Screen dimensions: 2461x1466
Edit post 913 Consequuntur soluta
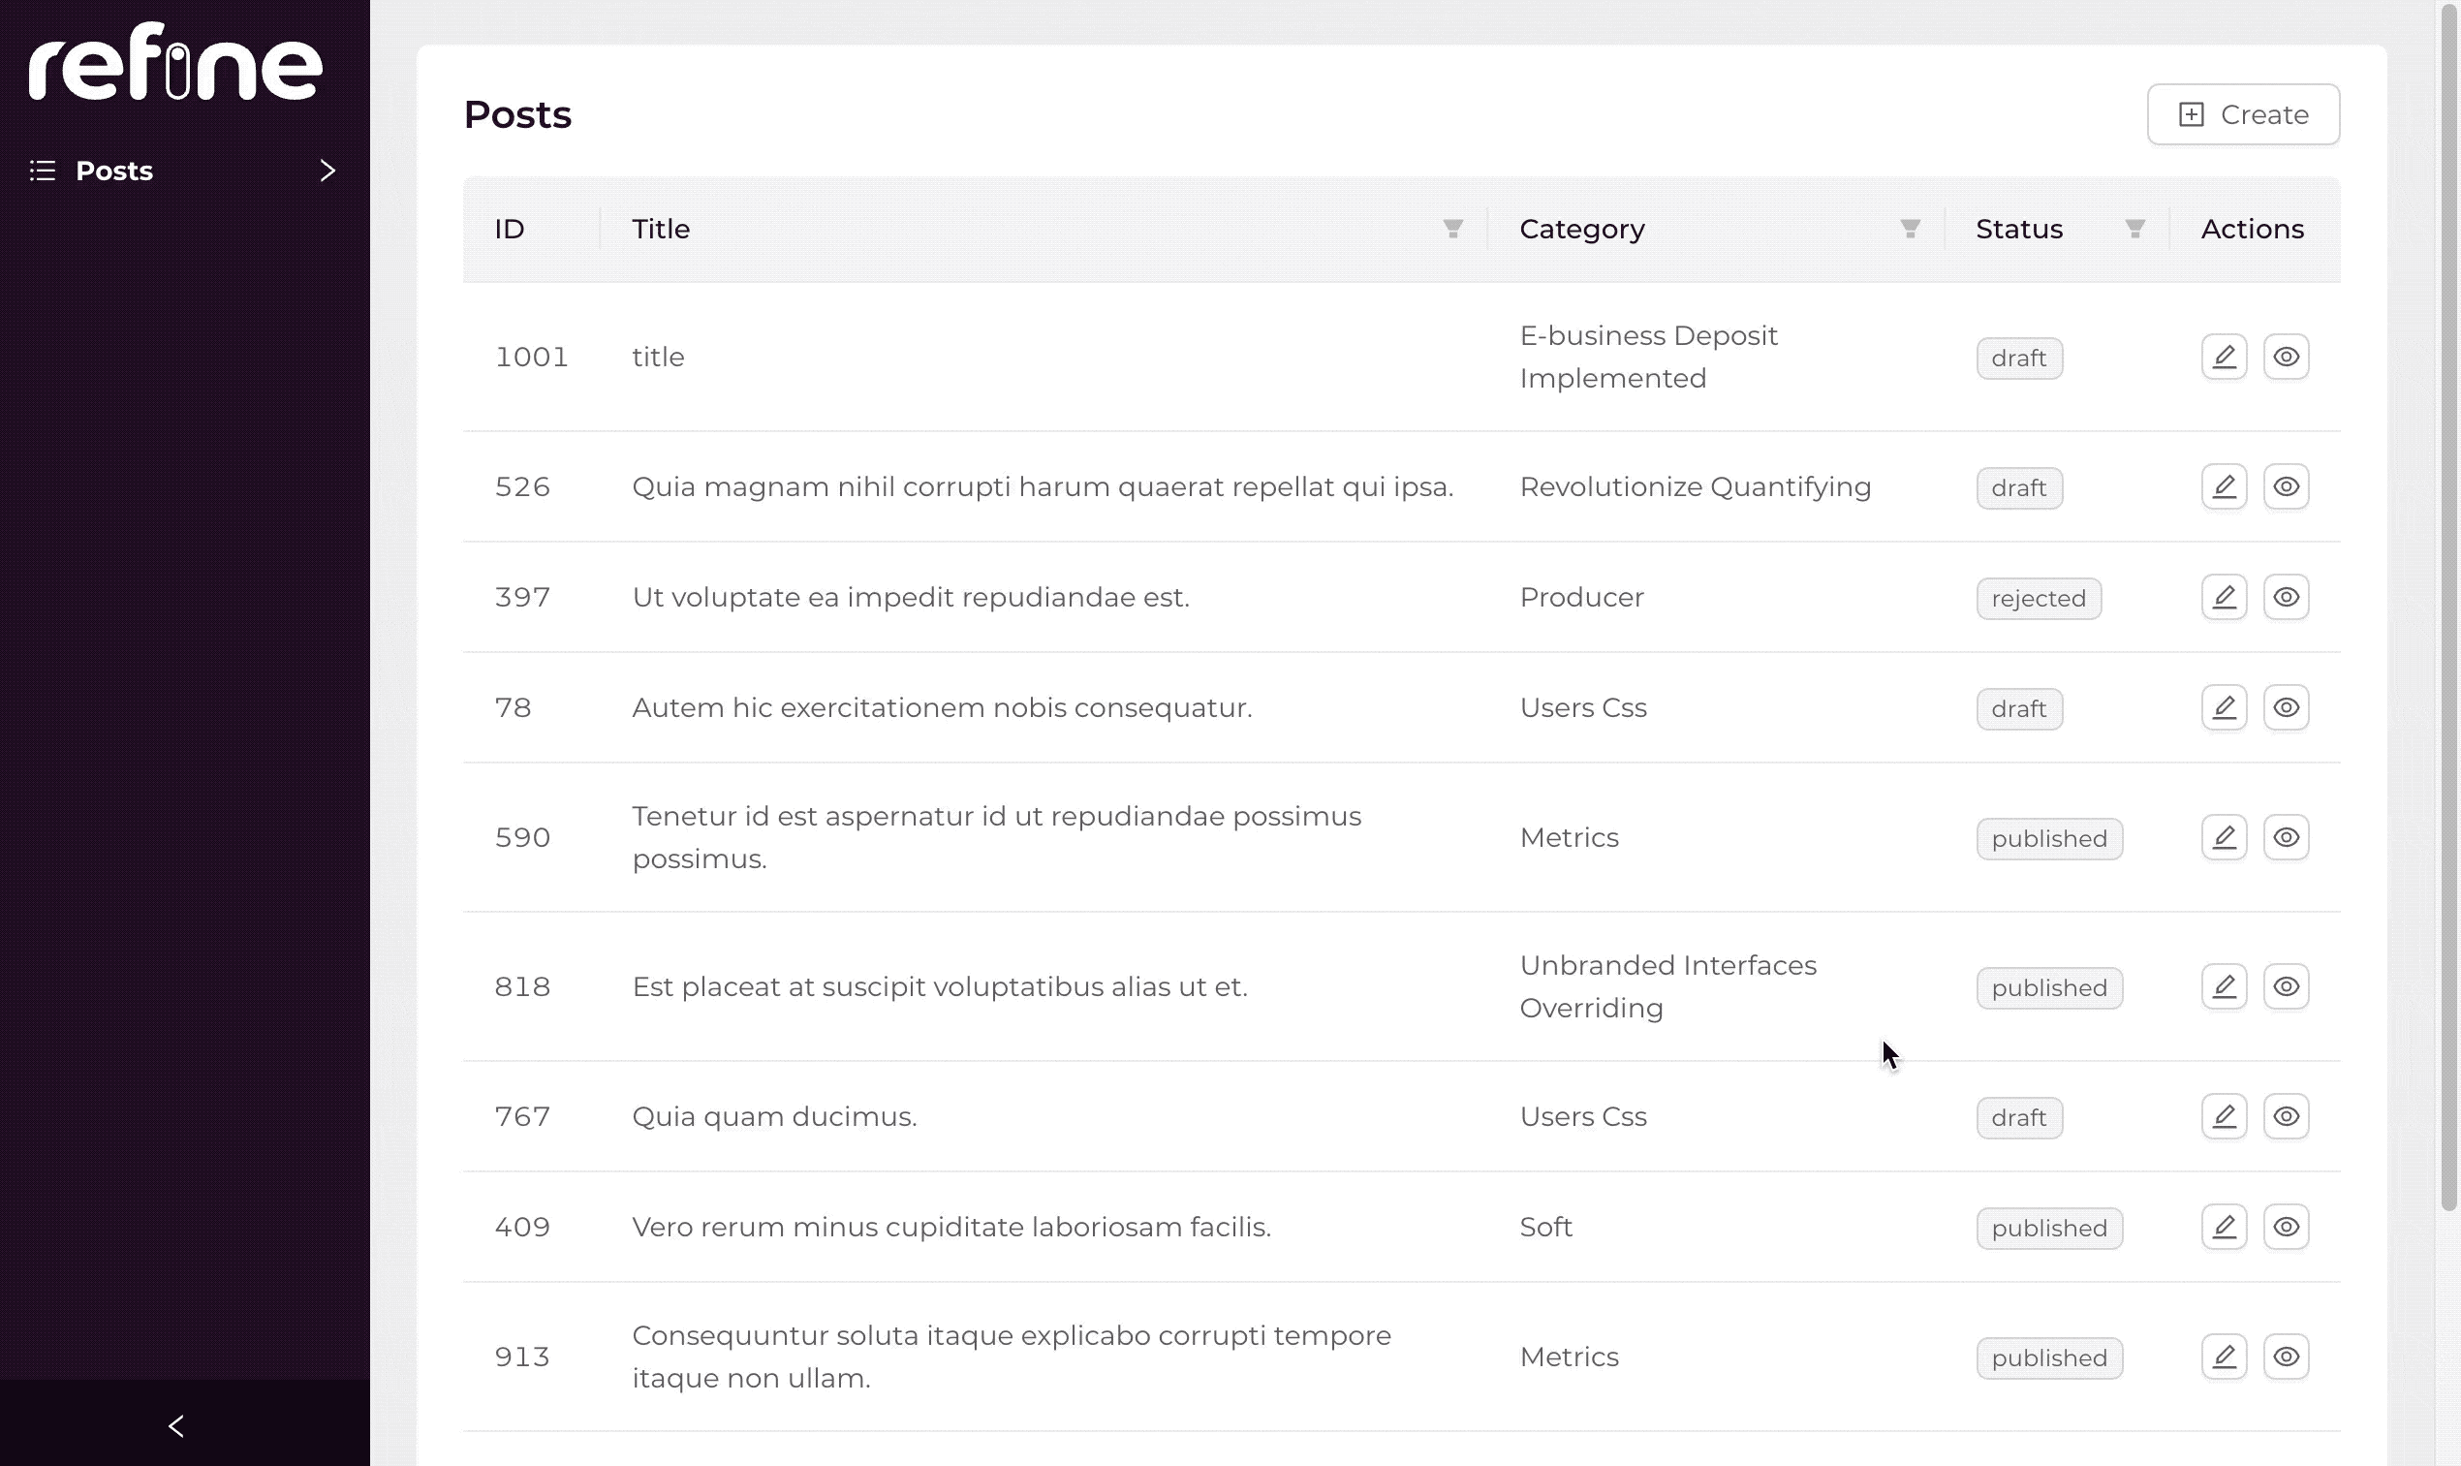pyautogui.click(x=2225, y=1357)
